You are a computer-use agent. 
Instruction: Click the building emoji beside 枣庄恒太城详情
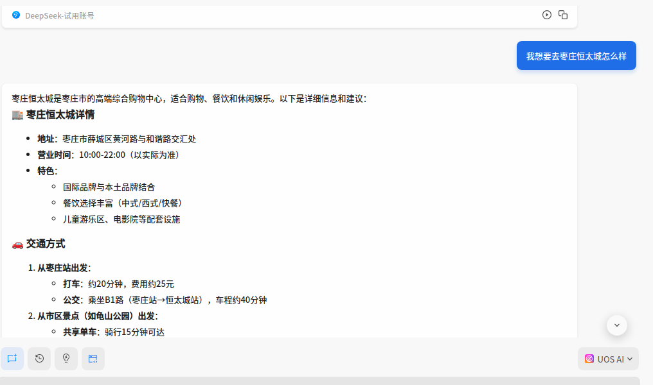(x=17, y=115)
